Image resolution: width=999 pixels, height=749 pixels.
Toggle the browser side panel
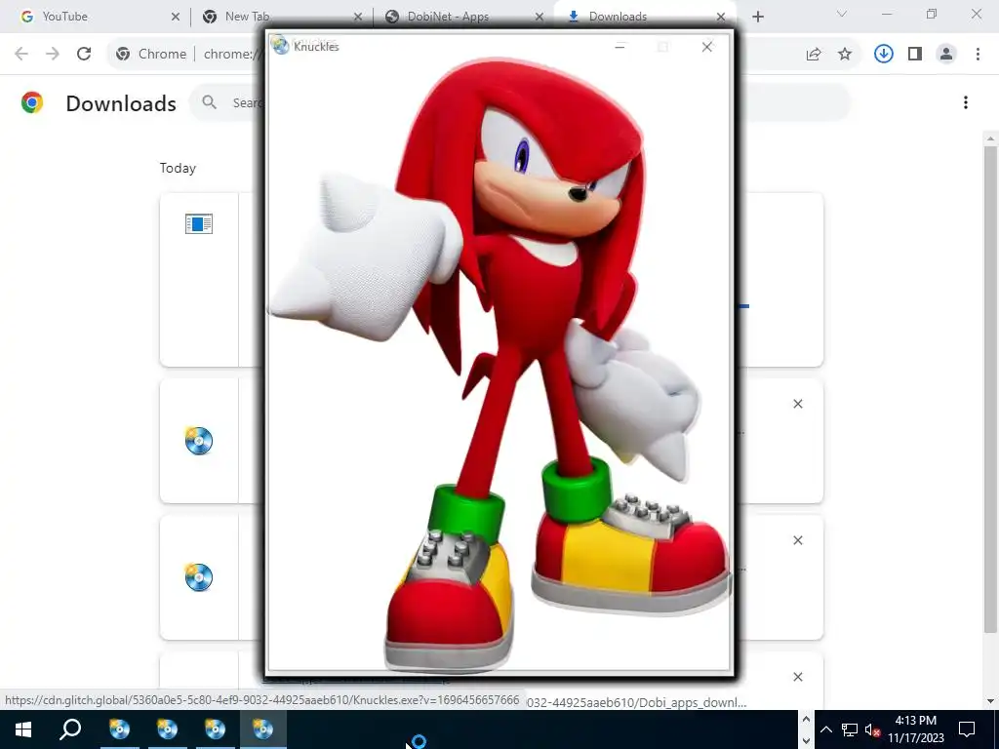point(915,55)
